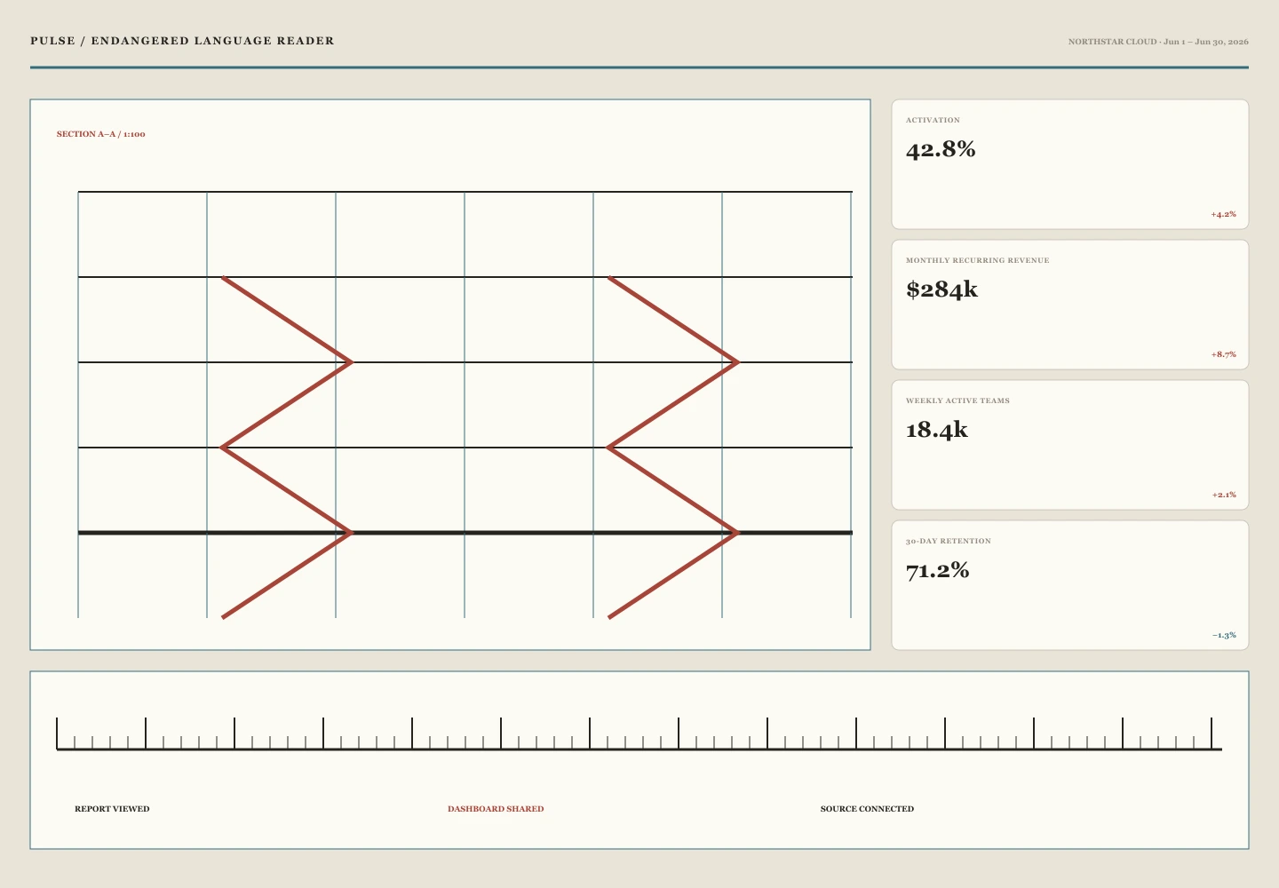Click the "PULSE / ENDANGERED LANGUAGE READER" title
This screenshot has width=1279, height=888.
pyautogui.click(x=182, y=41)
